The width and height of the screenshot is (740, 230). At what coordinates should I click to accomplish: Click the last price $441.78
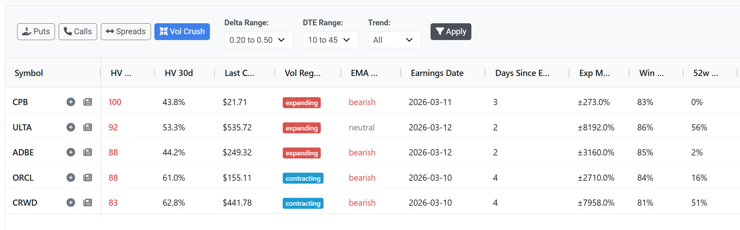(x=237, y=203)
